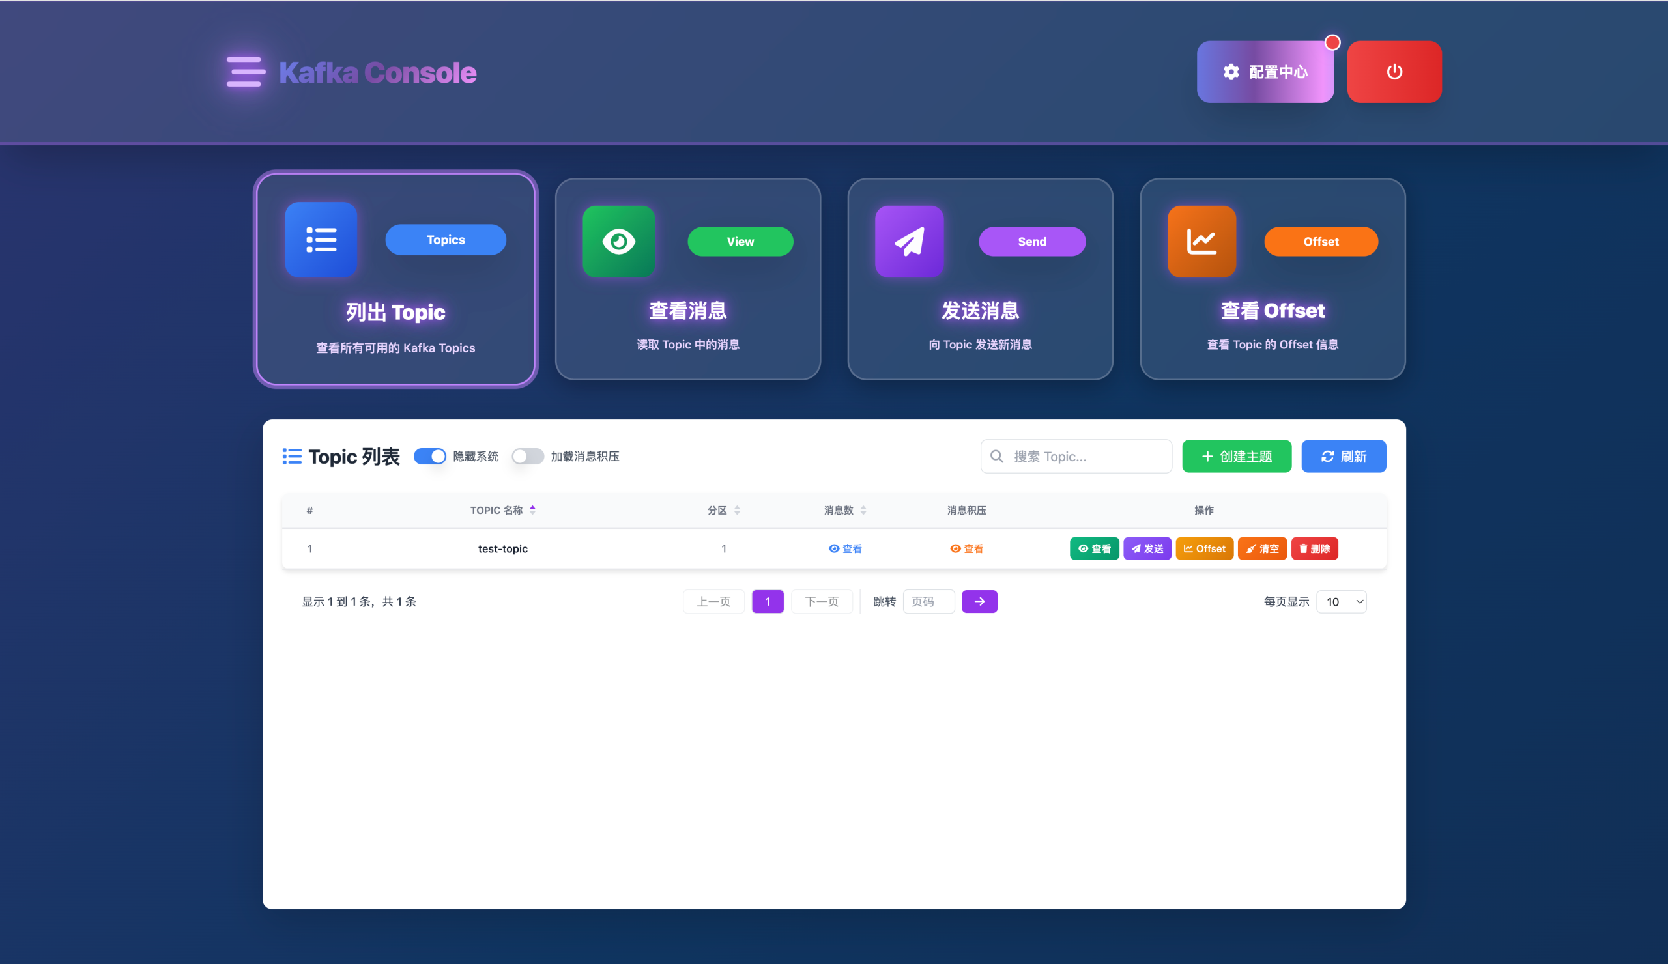Sort by 消息数 column arrows
Viewport: 1668px width, 964px height.
pos(863,510)
